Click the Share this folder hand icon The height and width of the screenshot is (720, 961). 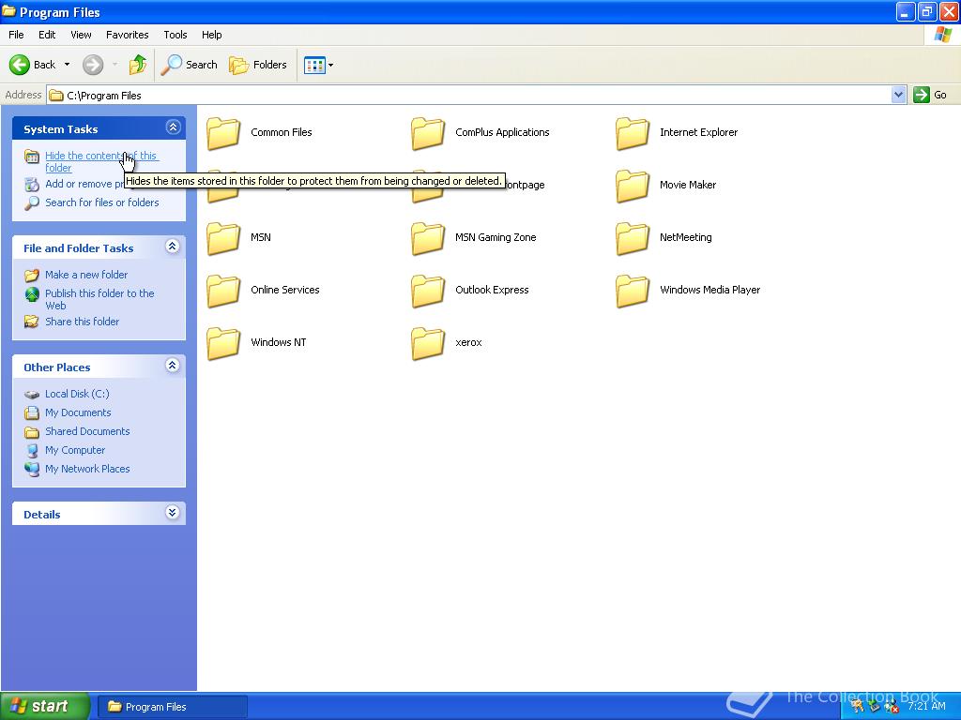tap(31, 322)
